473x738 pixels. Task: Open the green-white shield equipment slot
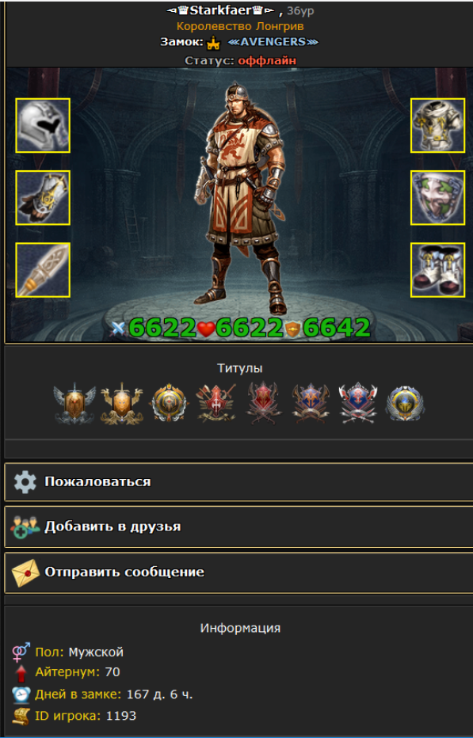pos(438,198)
